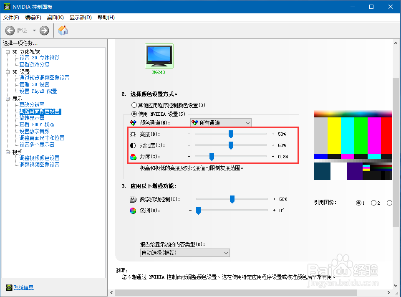This screenshot has height=297, width=401.
Task: Click the vertical scrollbar up arrow
Action: click(x=396, y=43)
